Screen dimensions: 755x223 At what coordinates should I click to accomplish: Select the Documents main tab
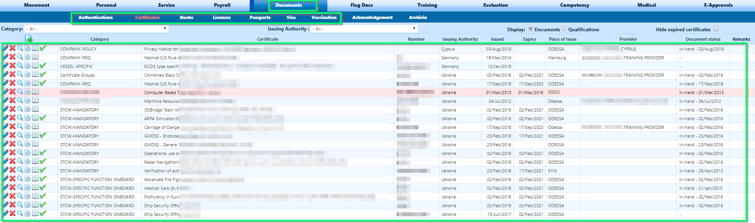289,5
